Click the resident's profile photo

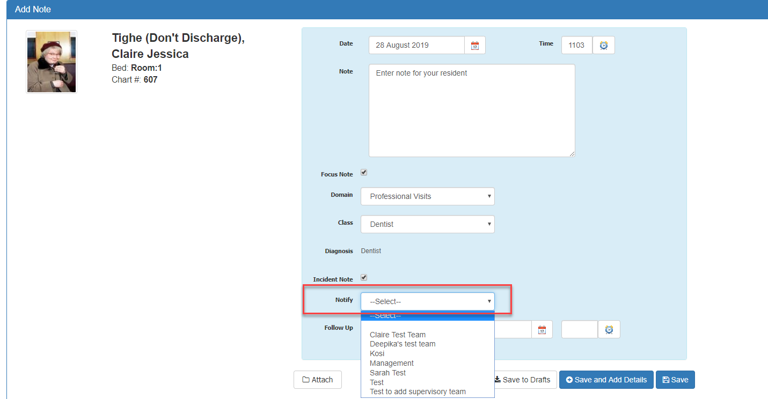coord(52,62)
